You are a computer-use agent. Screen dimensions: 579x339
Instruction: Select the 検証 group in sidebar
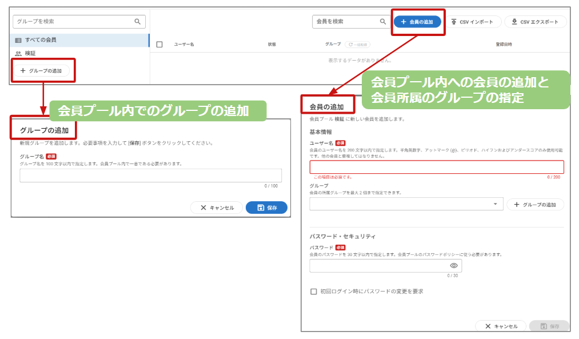point(30,53)
